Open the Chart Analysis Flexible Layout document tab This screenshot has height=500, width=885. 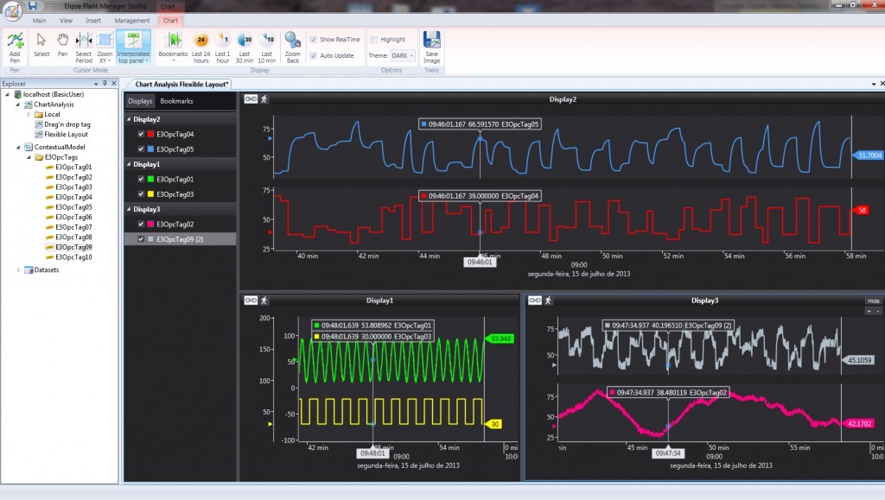181,85
